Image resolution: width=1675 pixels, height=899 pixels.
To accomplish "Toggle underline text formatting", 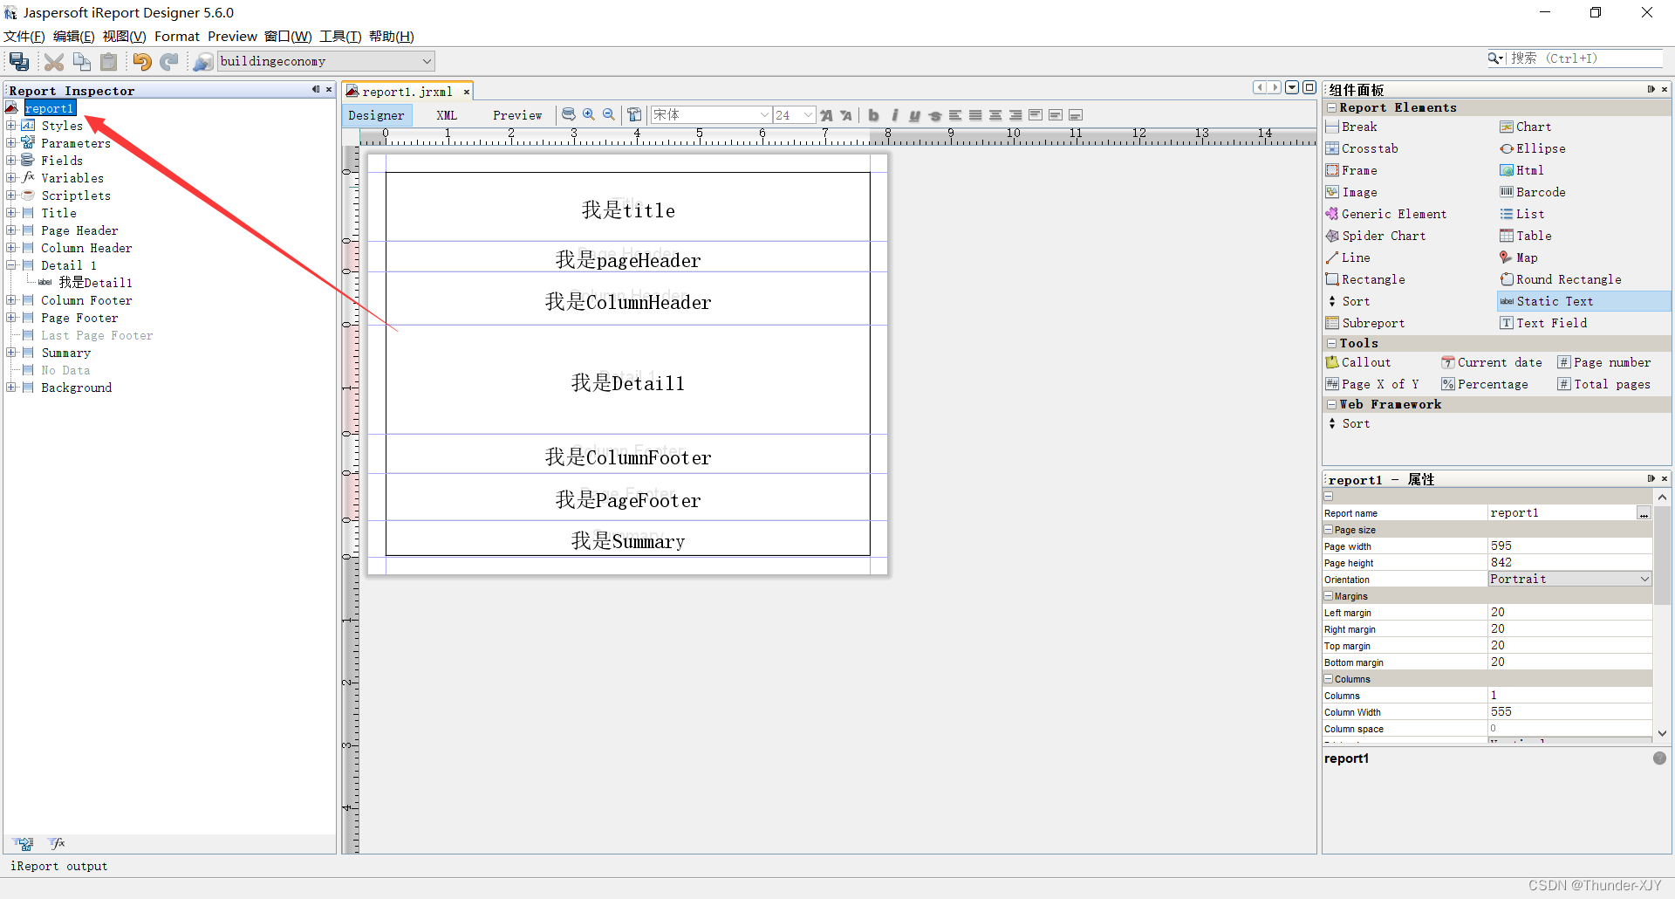I will pyautogui.click(x=914, y=115).
